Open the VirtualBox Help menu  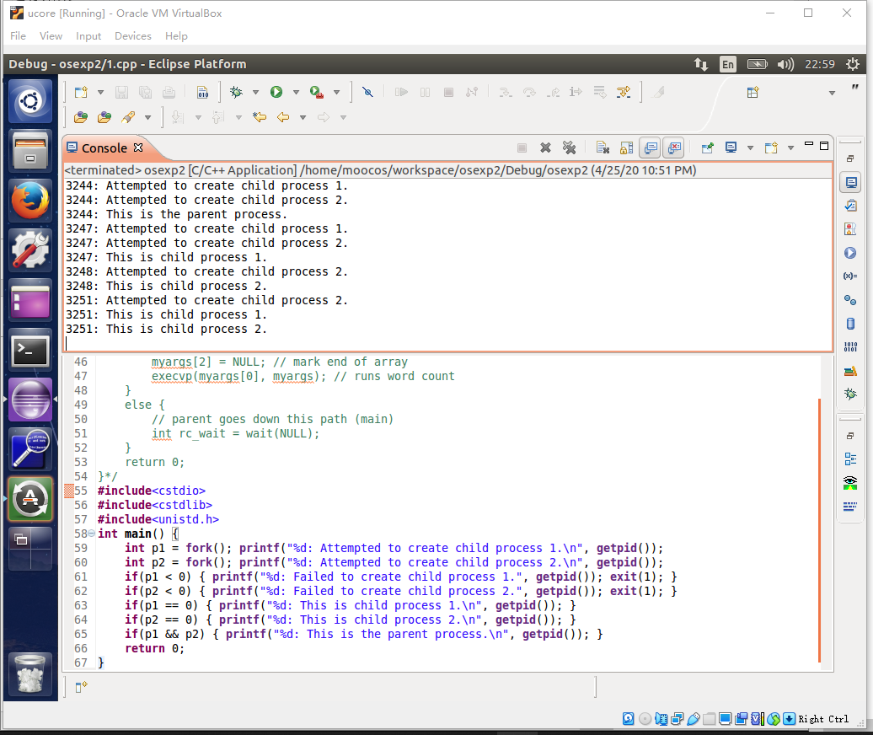176,35
